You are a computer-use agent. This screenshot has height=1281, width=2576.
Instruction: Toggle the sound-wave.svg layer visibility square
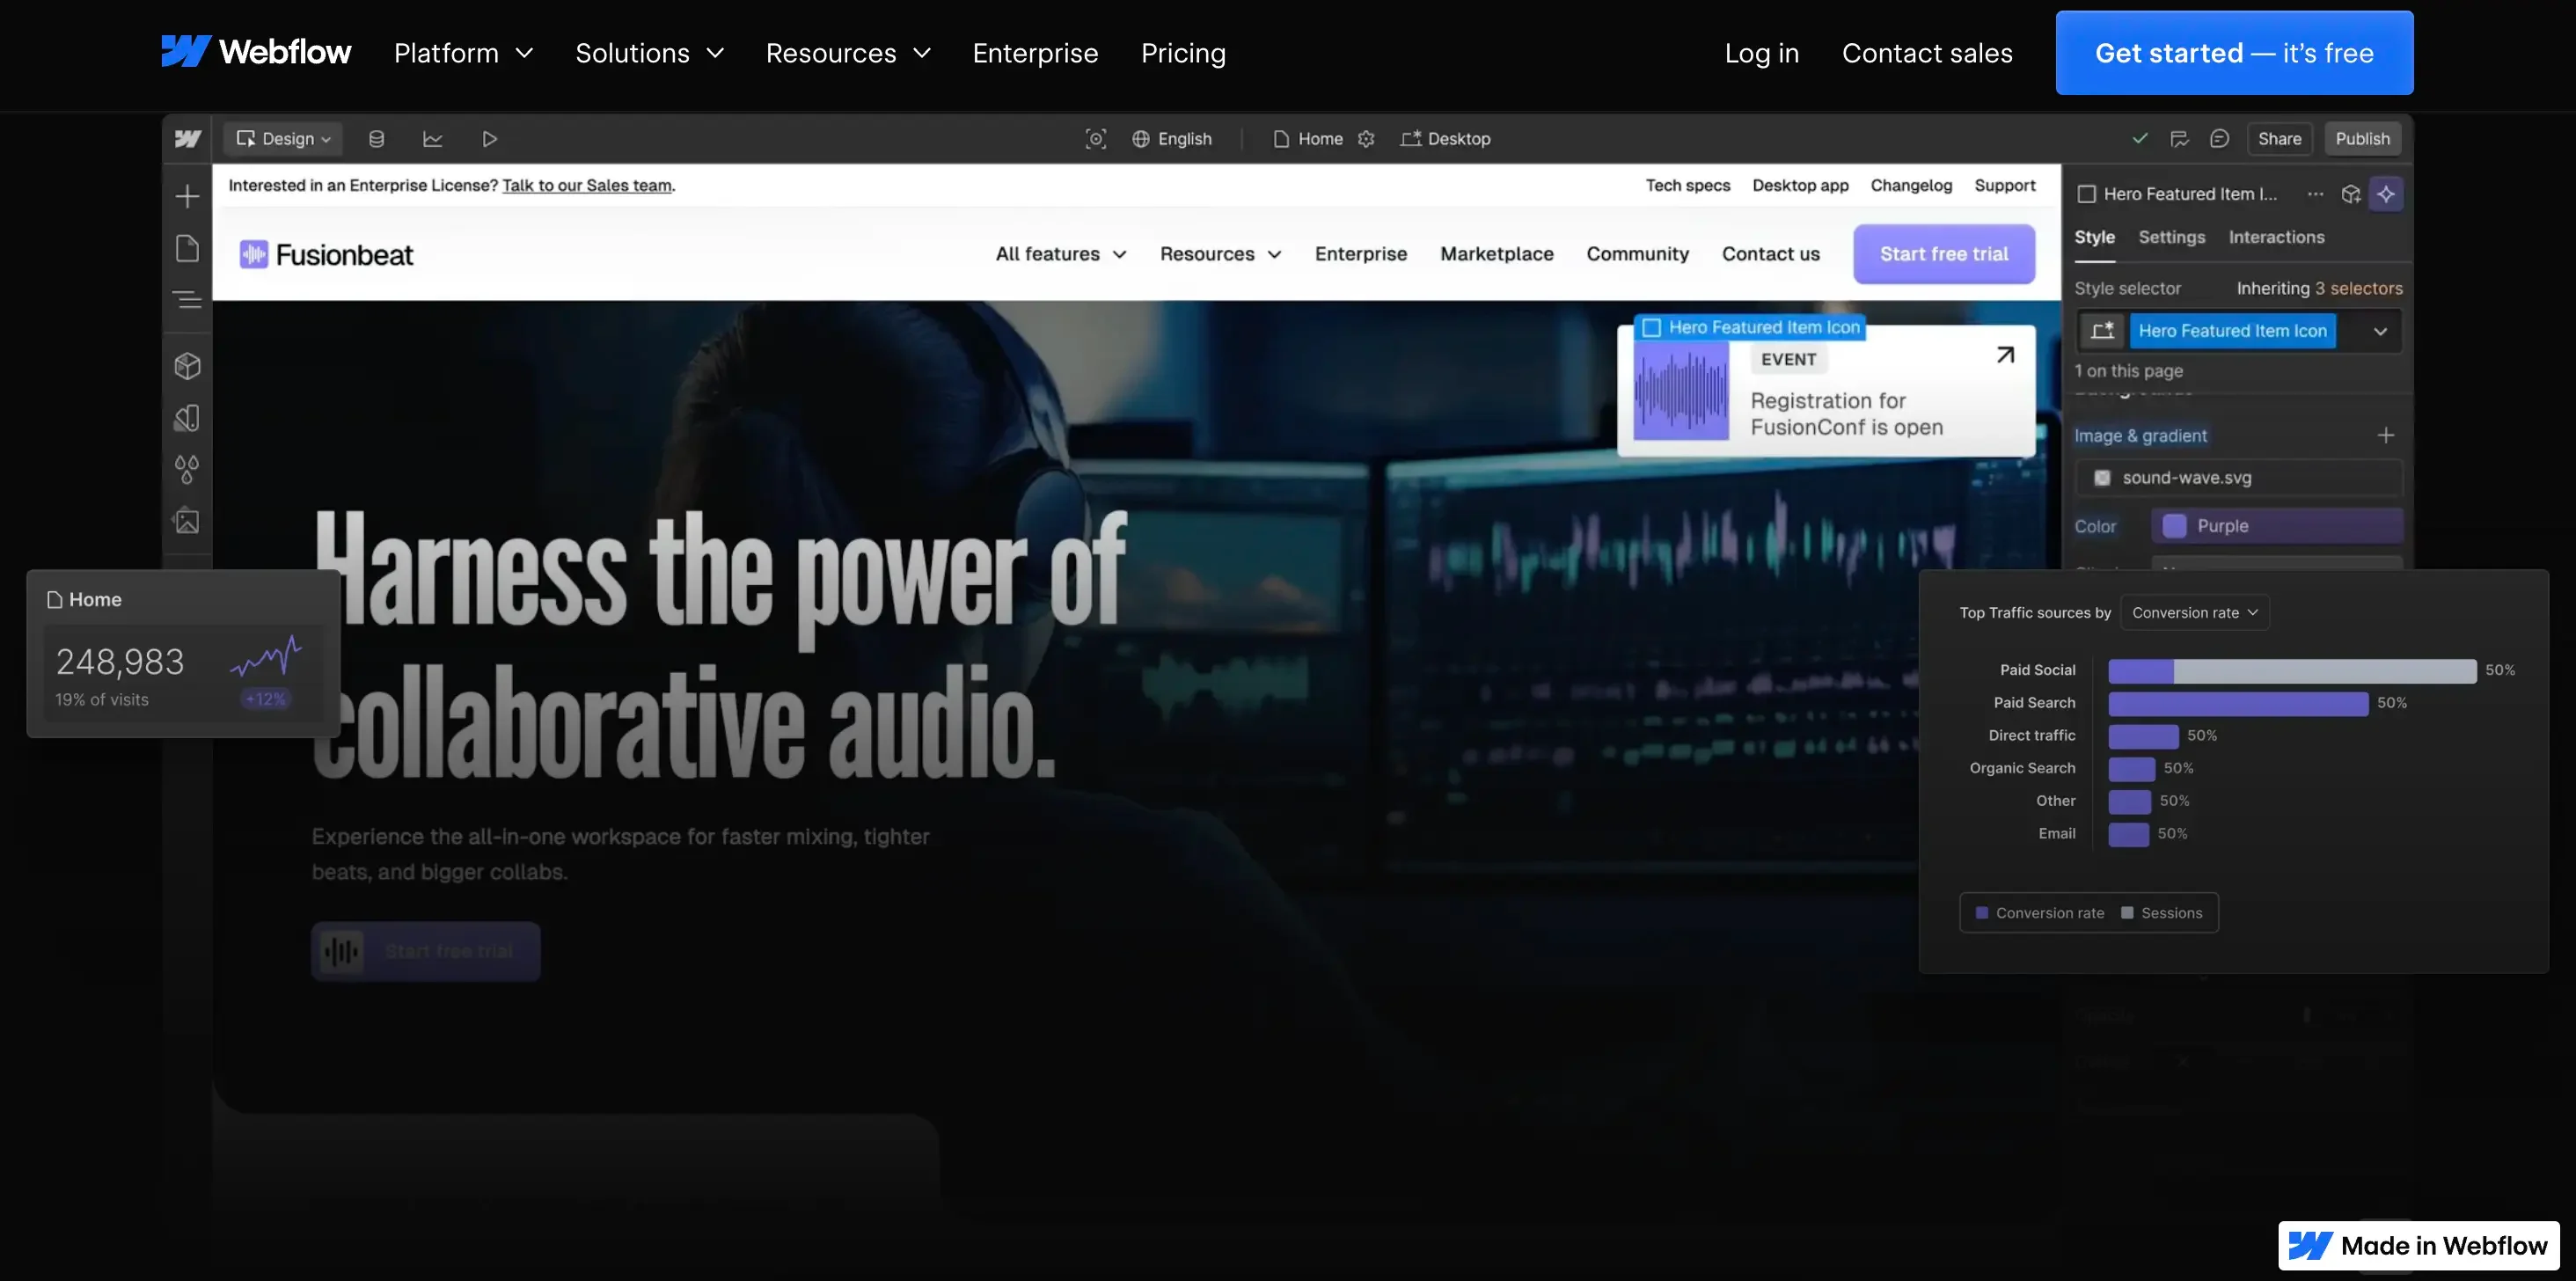point(2102,478)
